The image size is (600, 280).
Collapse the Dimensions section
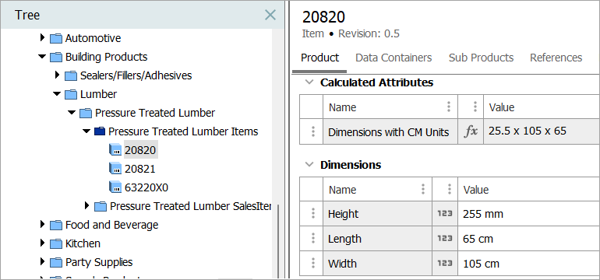pyautogui.click(x=309, y=165)
